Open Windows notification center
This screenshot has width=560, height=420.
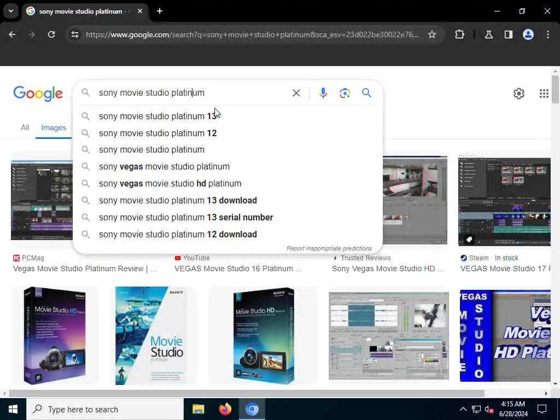542,409
